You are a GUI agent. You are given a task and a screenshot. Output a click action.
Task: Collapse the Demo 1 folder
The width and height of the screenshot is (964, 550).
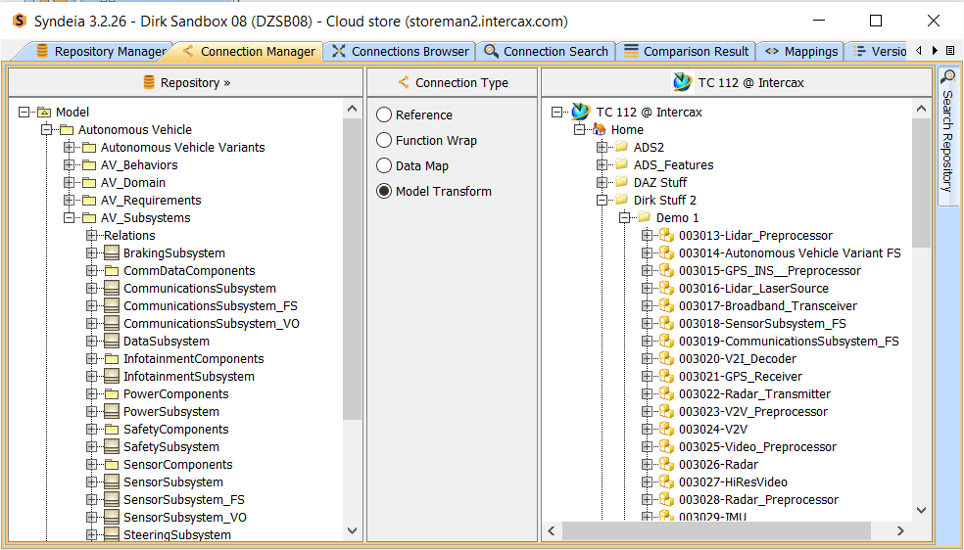[625, 217]
